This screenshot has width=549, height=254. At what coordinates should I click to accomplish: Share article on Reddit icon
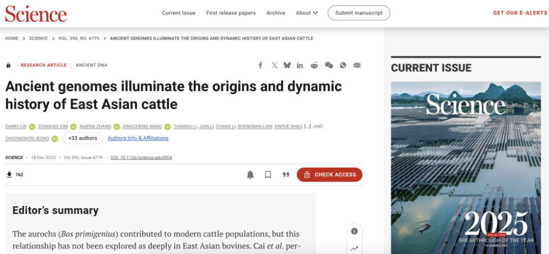point(314,65)
